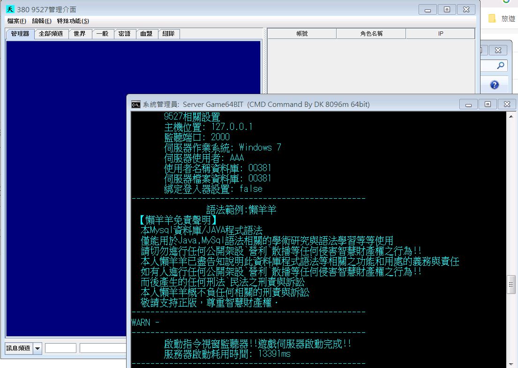Open the 特殊功能(S) menu
Image resolution: width=518 pixels, height=368 pixels.
tap(73, 21)
